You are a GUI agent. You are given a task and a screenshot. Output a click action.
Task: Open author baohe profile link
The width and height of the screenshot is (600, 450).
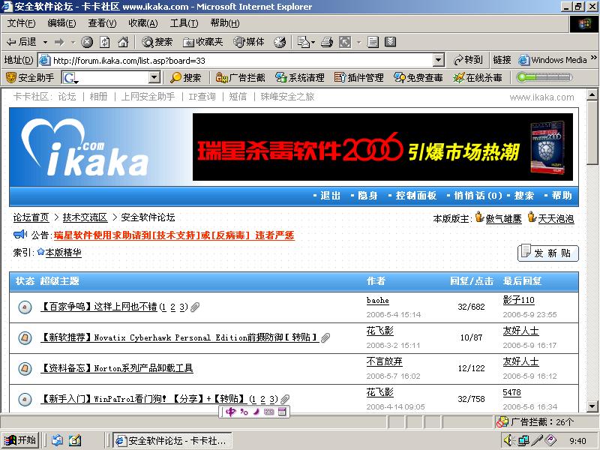click(378, 301)
